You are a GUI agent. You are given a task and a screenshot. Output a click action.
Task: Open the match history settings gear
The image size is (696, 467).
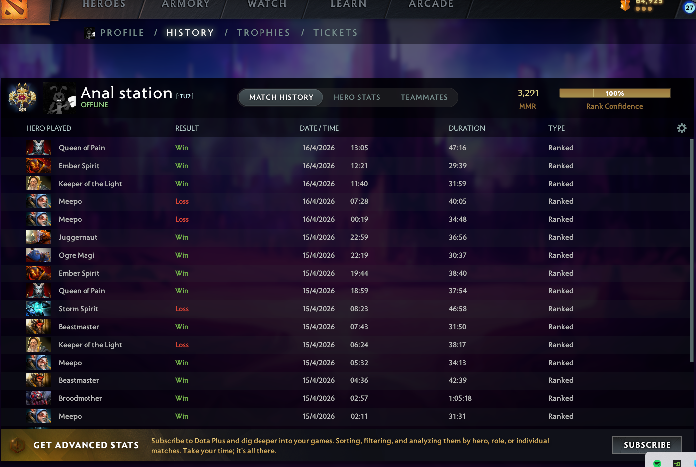(x=682, y=128)
